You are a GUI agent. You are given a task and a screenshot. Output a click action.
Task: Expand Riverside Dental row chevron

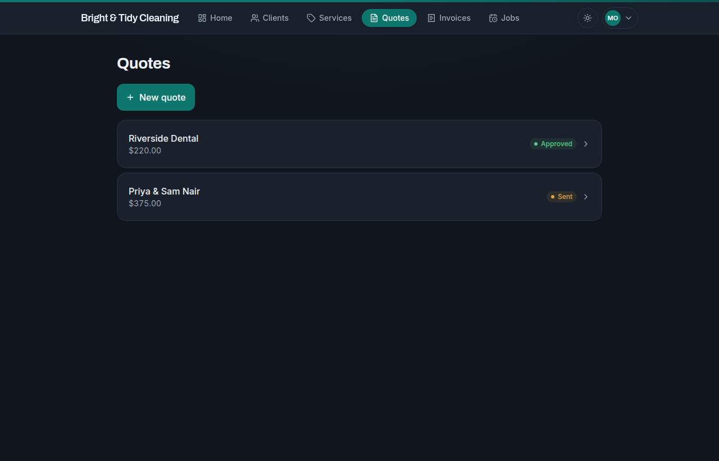click(586, 144)
